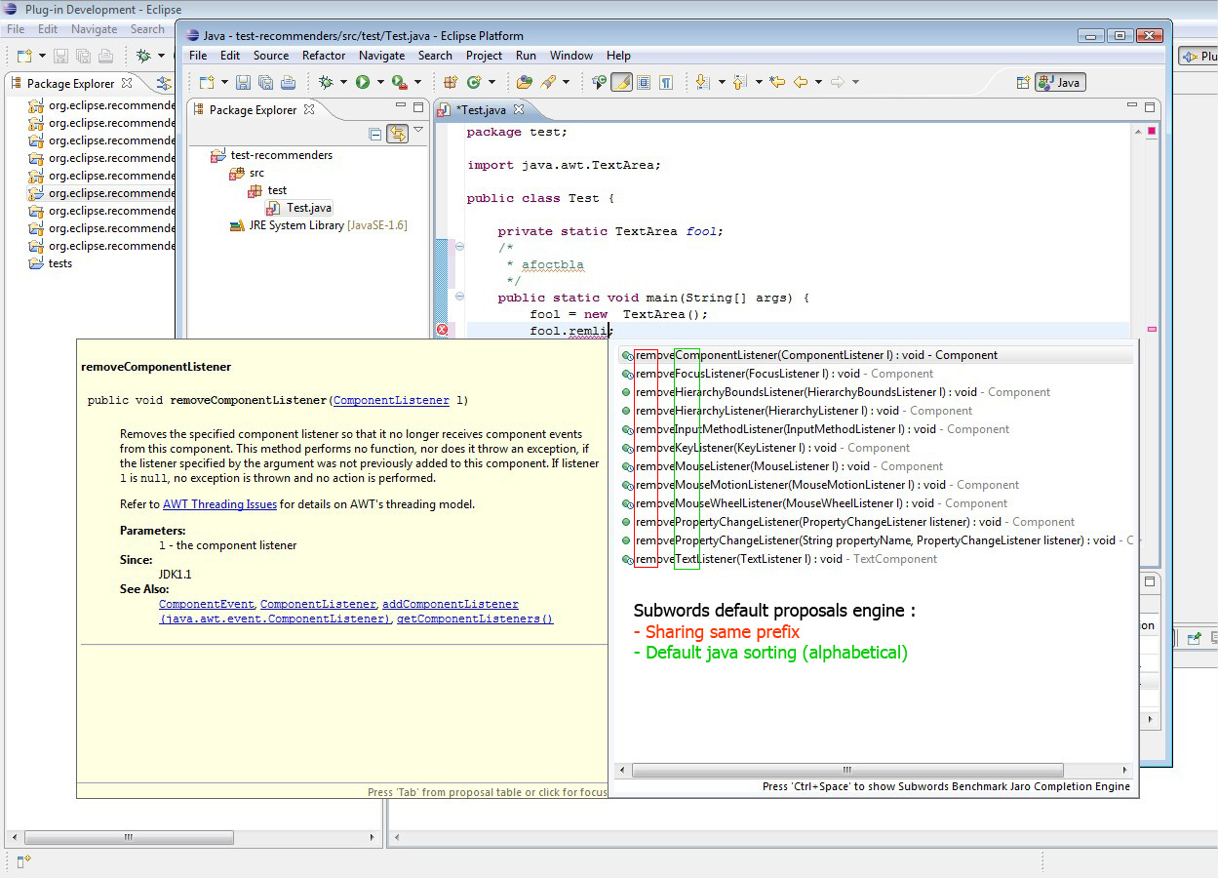Go to Last Edit Location icon
The image size is (1218, 878).
pyautogui.click(x=777, y=82)
